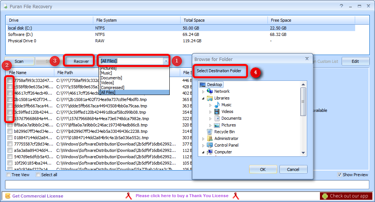375x202 pixels.
Task: Enable the Tree View checkbox
Action: coord(9,175)
